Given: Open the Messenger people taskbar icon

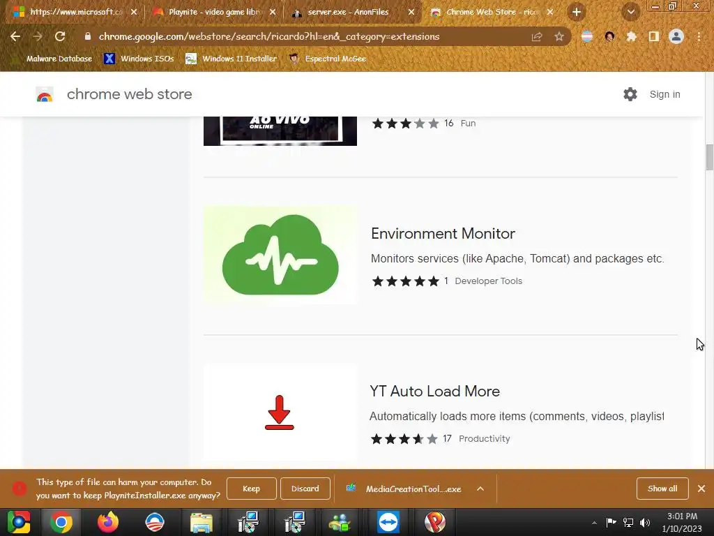Looking at the screenshot, I should tap(340, 522).
